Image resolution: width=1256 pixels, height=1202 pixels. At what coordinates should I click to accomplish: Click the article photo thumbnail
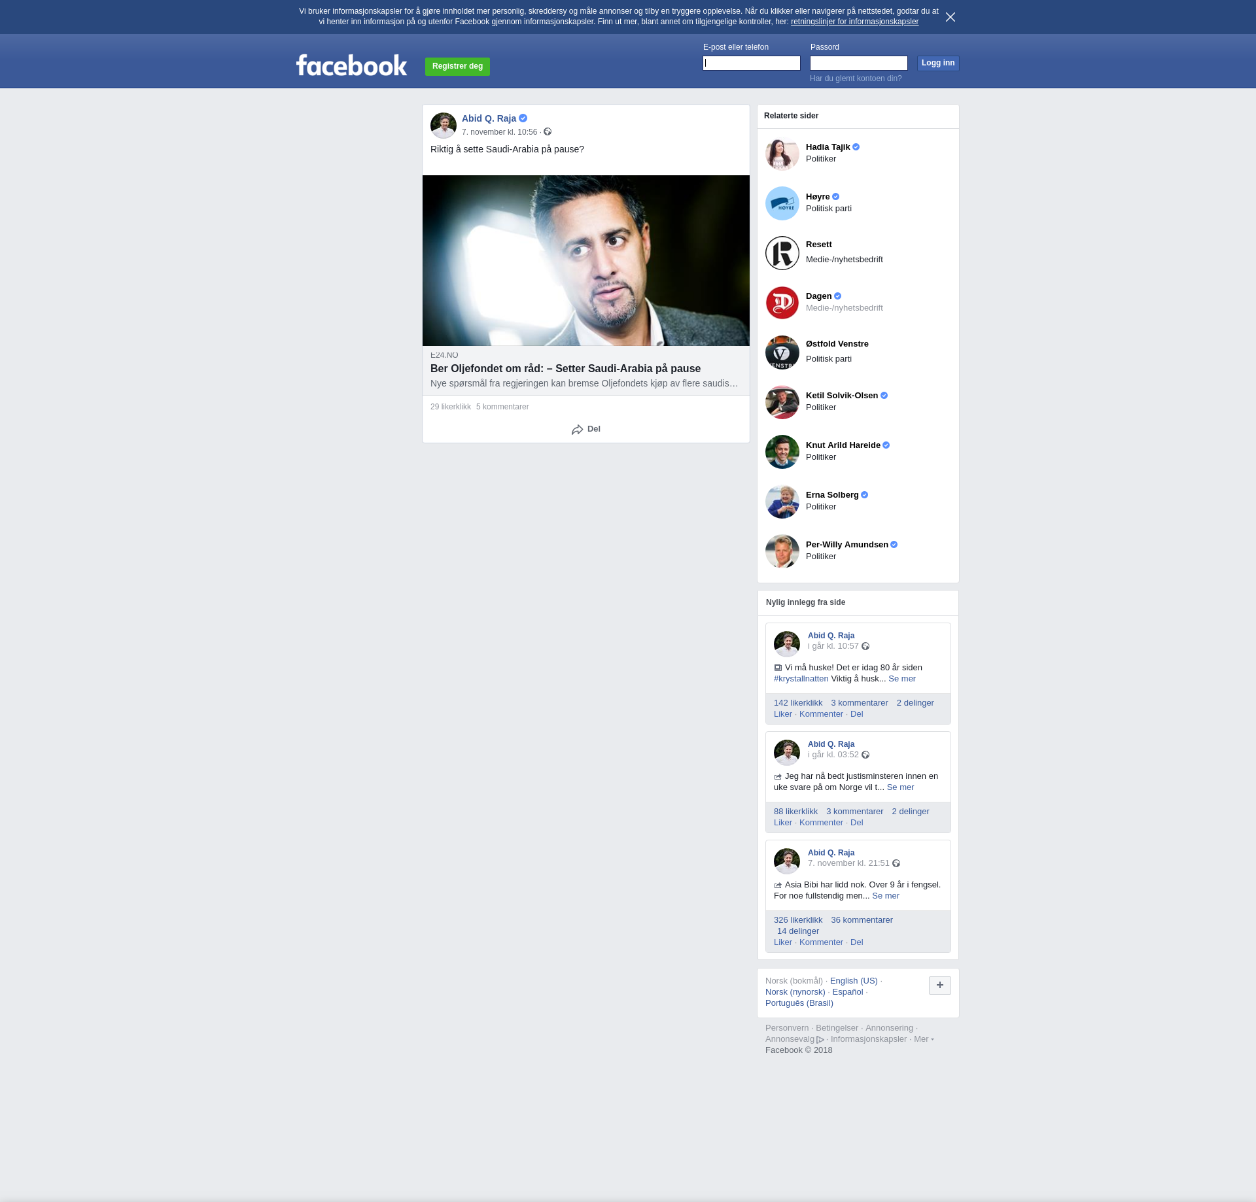(586, 260)
